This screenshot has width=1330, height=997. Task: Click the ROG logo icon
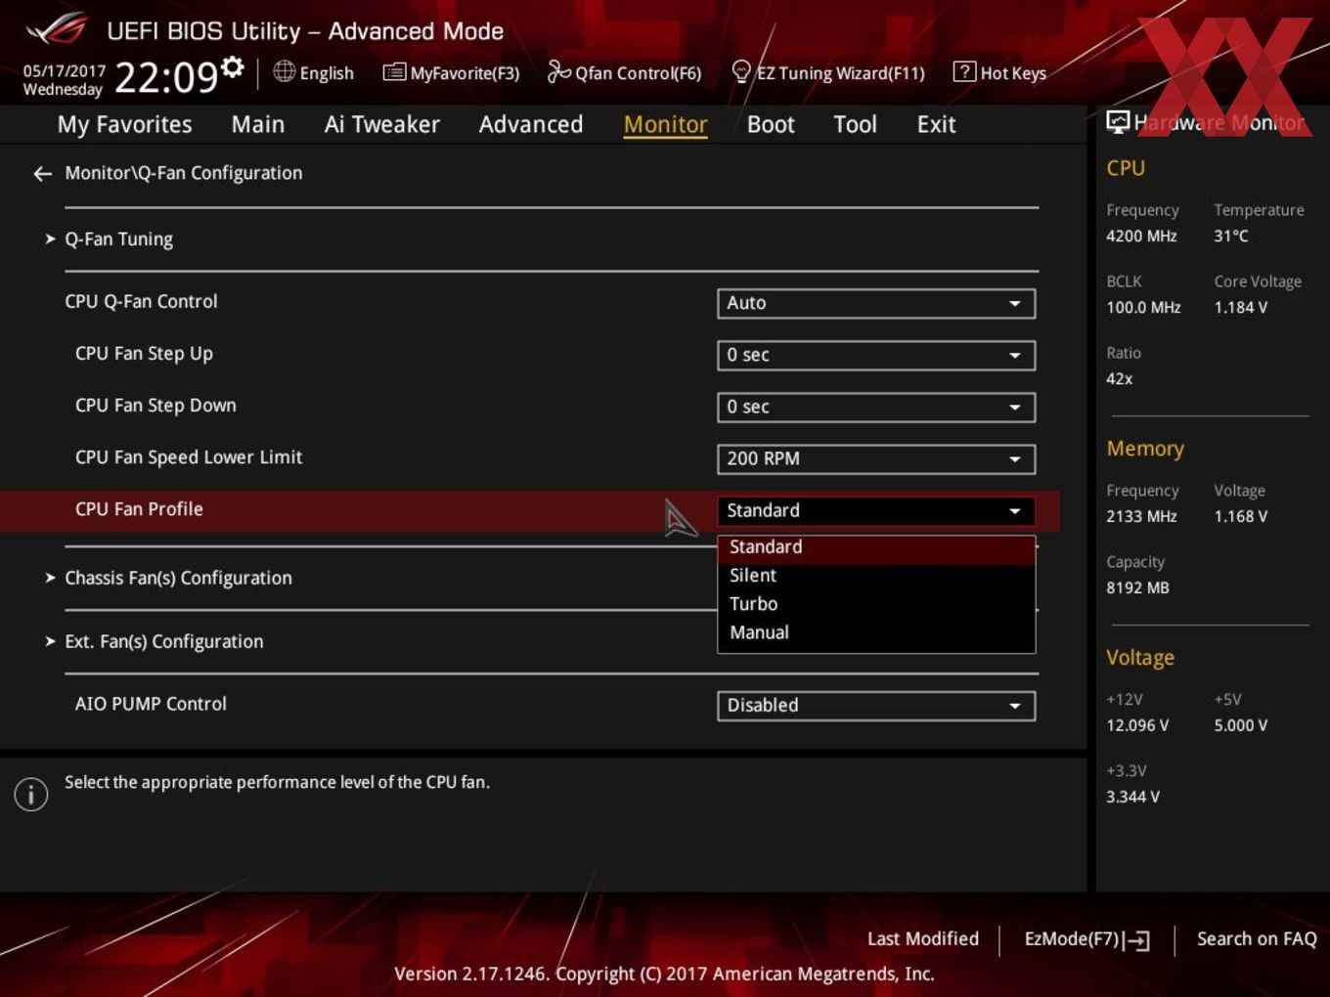[56, 29]
